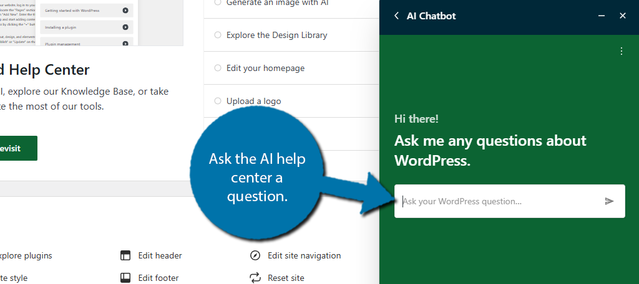Open the Edit header quick link
Viewport: 639px width, 284px height.
160,255
